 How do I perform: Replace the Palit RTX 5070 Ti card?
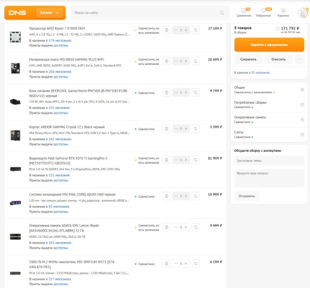[196, 160]
